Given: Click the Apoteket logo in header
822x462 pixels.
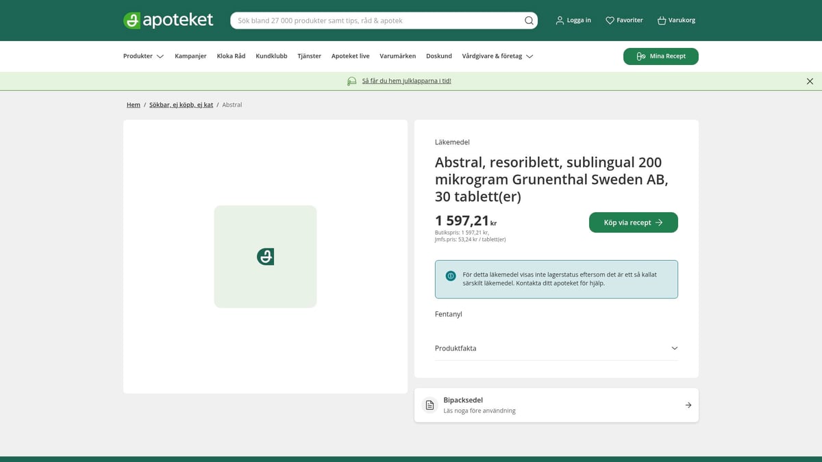Looking at the screenshot, I should coord(169,21).
